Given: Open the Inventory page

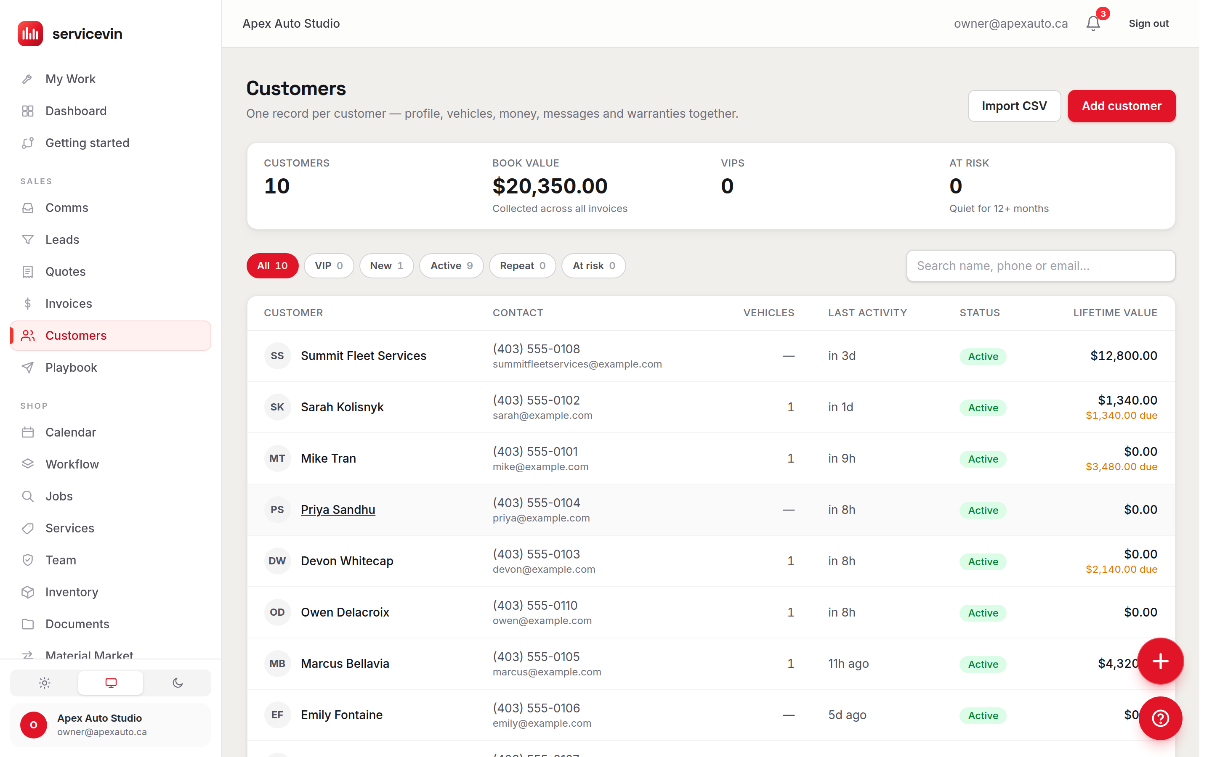Looking at the screenshot, I should pos(111,592).
